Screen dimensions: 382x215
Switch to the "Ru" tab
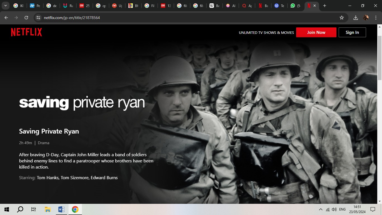pos(68,6)
